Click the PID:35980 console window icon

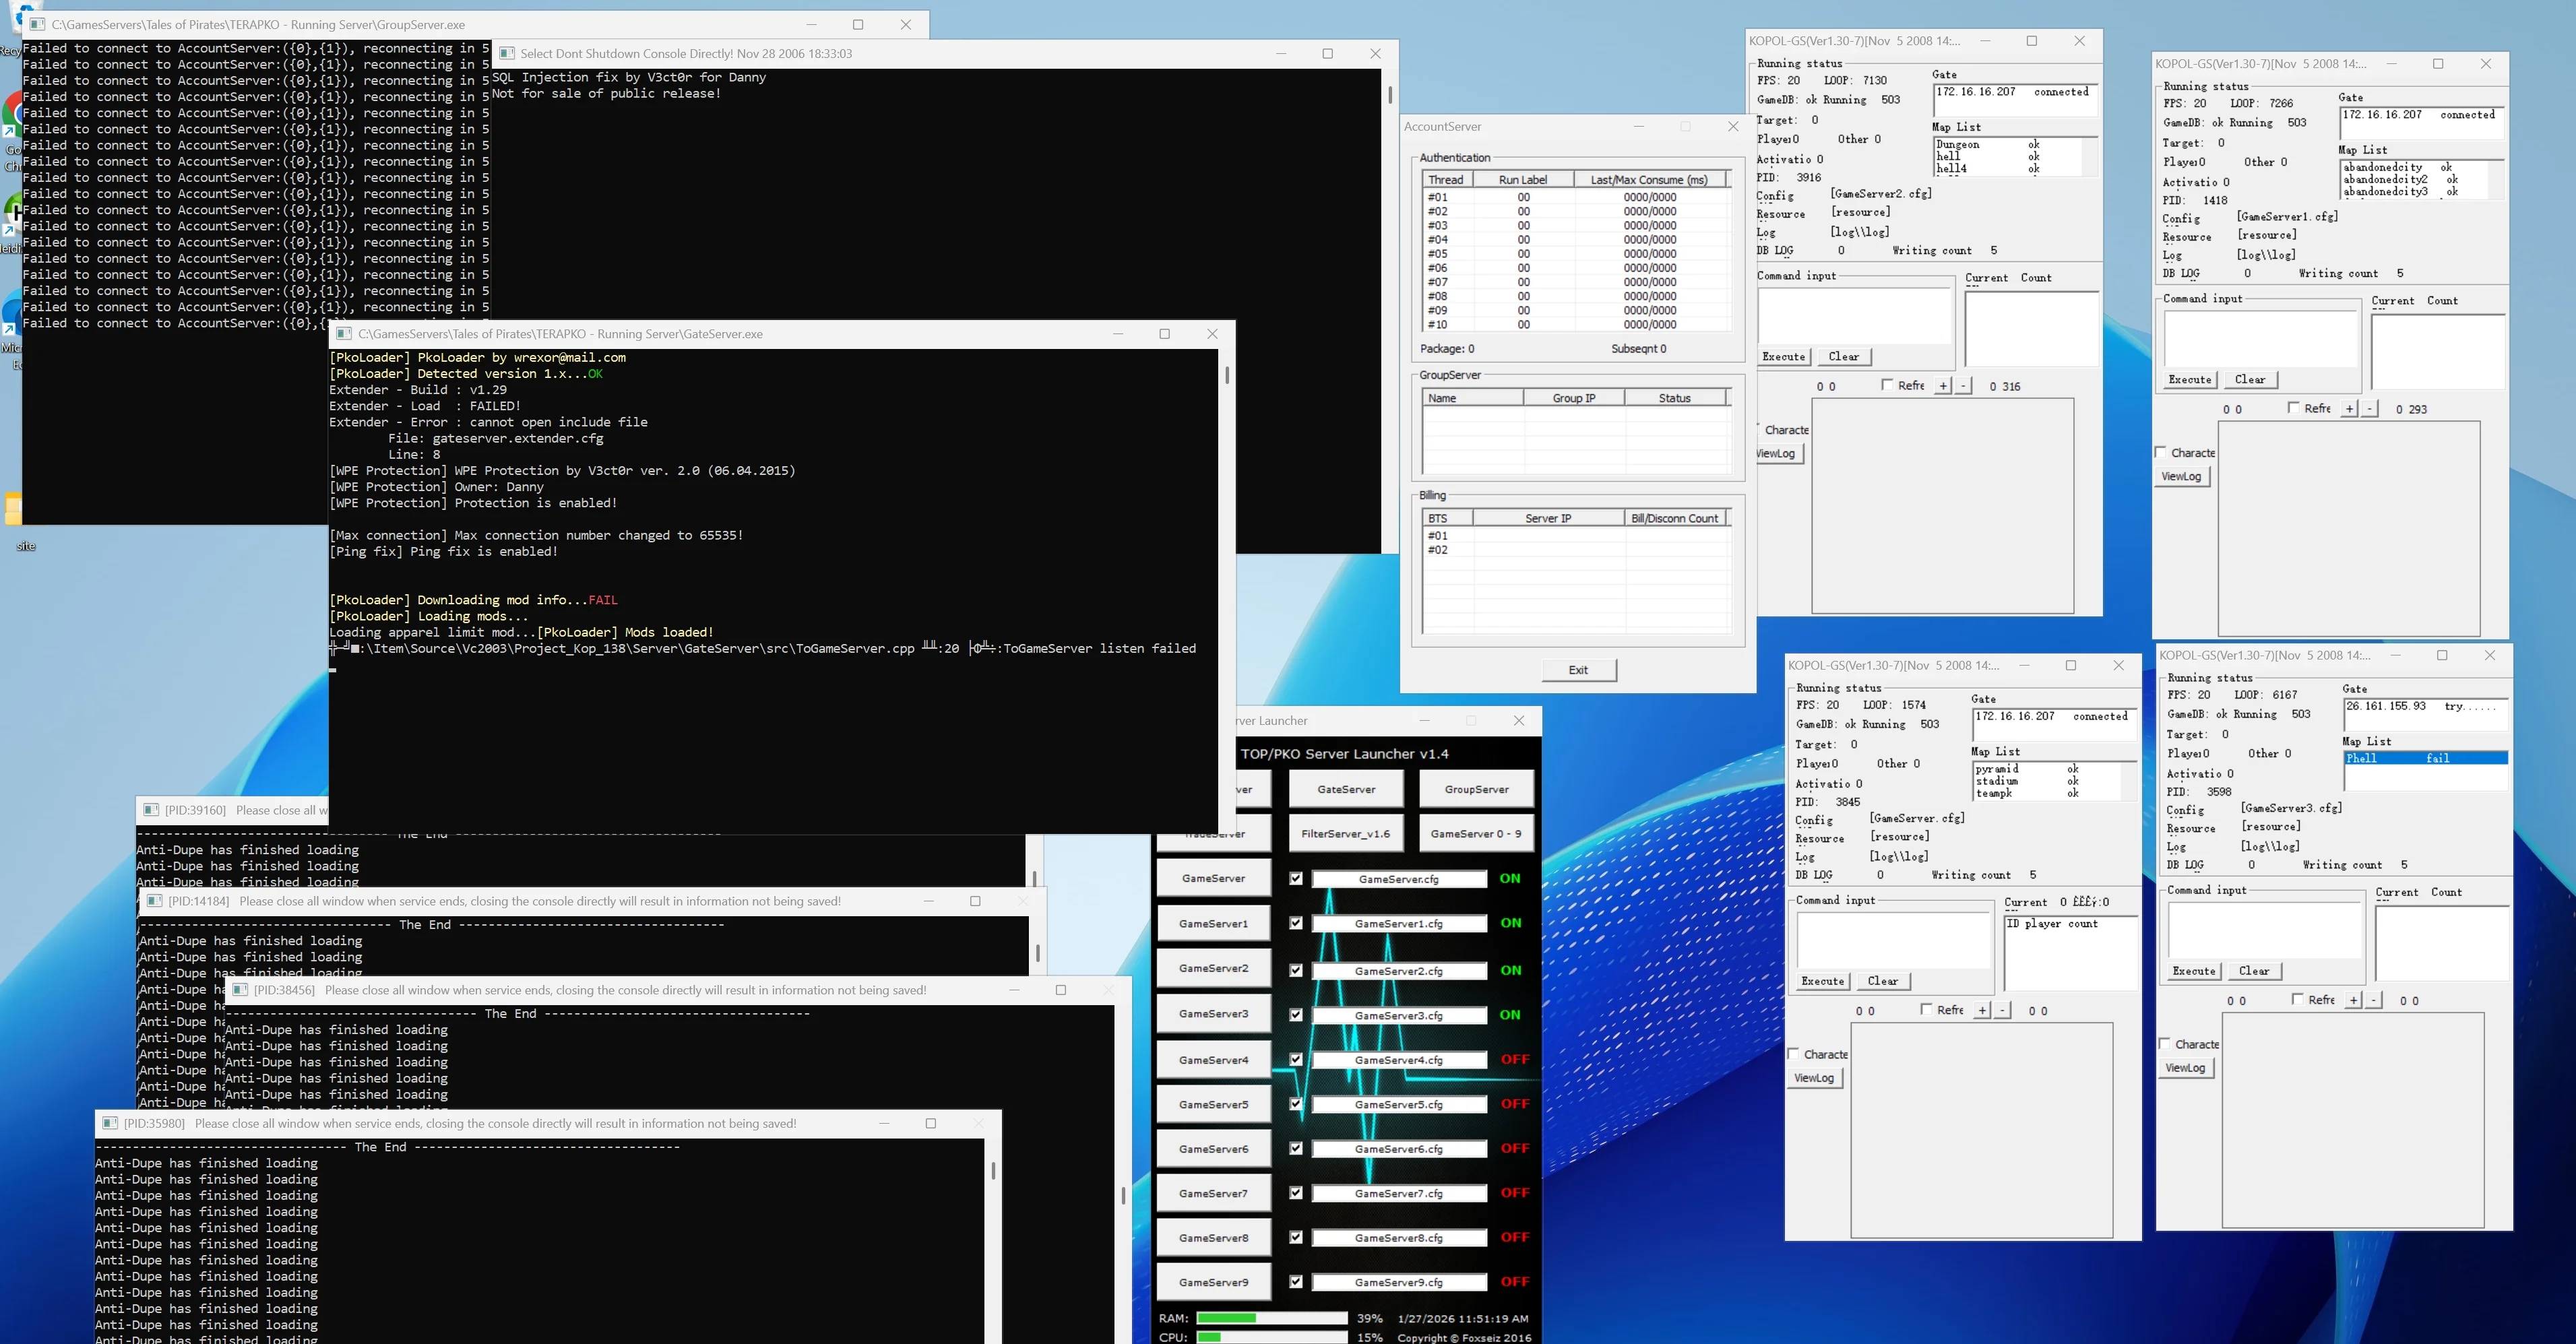click(110, 1123)
